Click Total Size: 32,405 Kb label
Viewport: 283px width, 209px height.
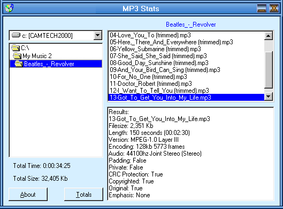pos(40,179)
